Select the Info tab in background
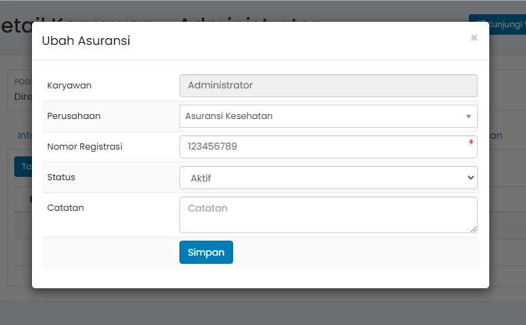Screen dimensions: 526x325 [24, 135]
